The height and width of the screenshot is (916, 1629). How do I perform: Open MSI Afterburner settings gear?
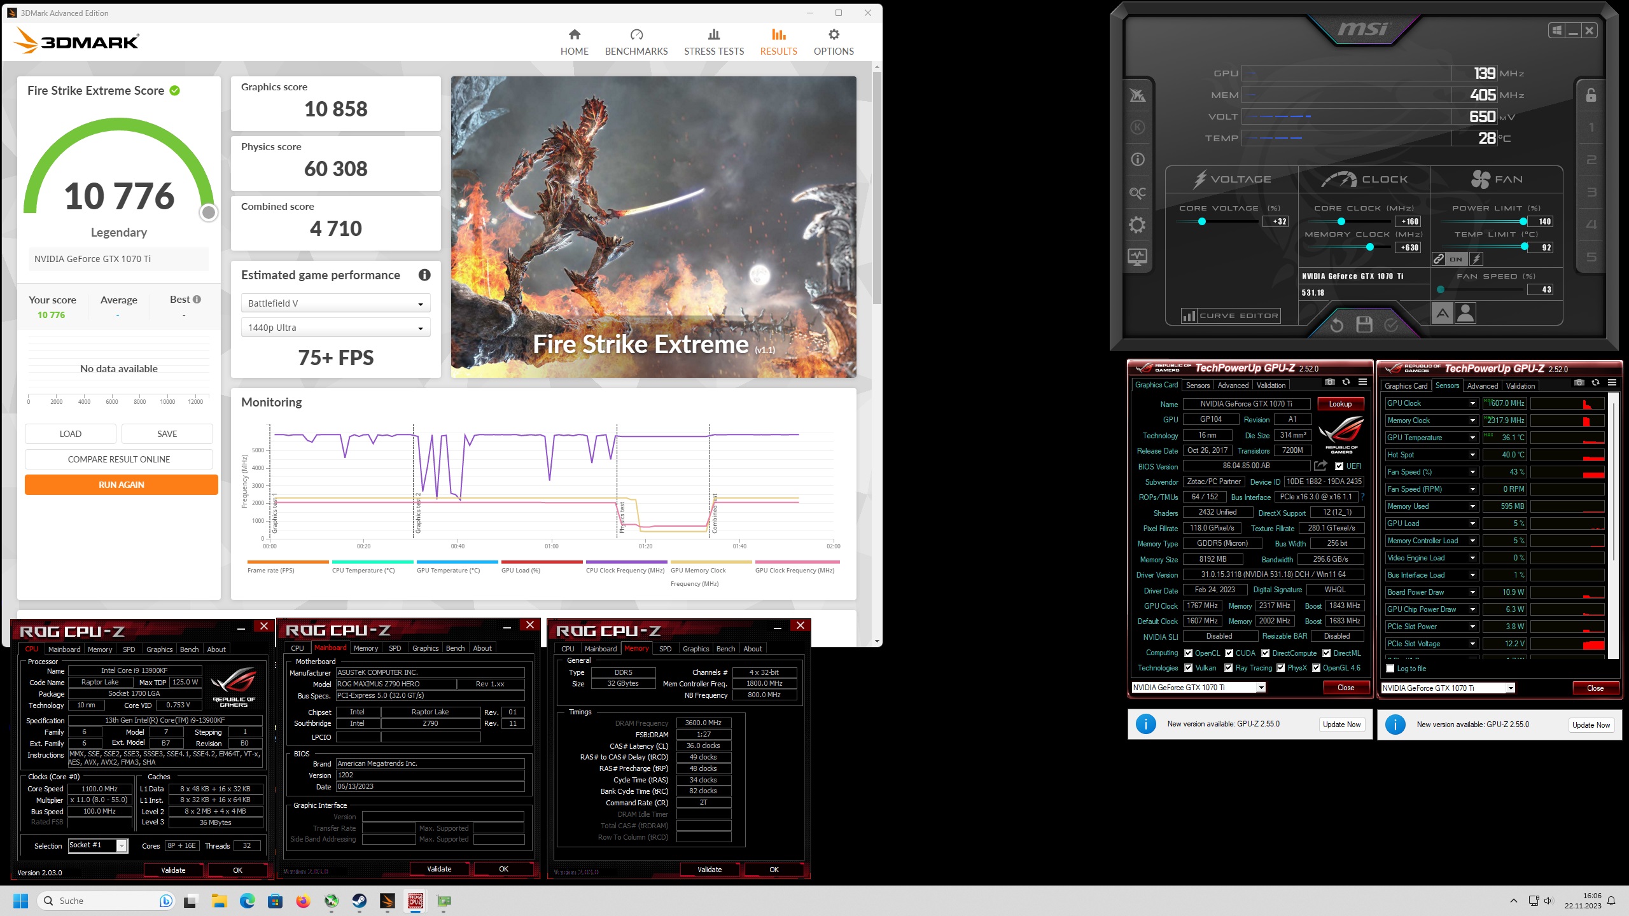tap(1137, 225)
